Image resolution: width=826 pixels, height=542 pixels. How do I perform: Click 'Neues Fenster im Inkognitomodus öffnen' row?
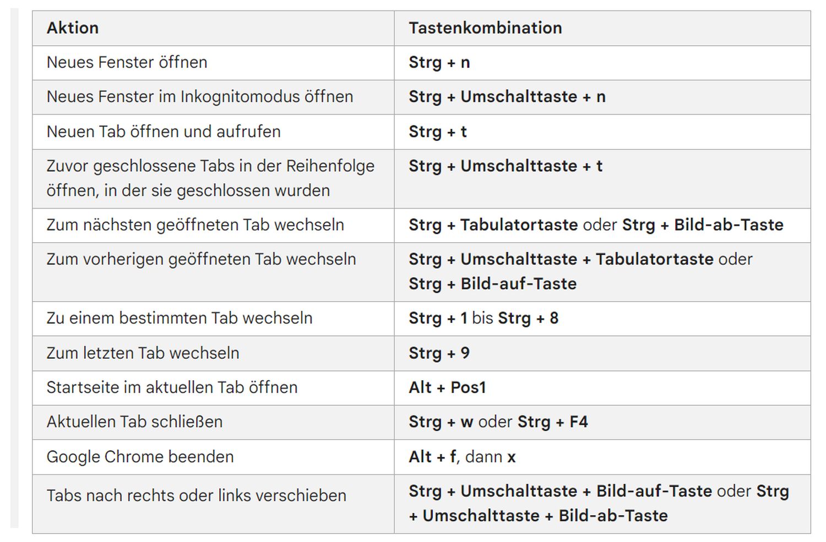pos(199,97)
